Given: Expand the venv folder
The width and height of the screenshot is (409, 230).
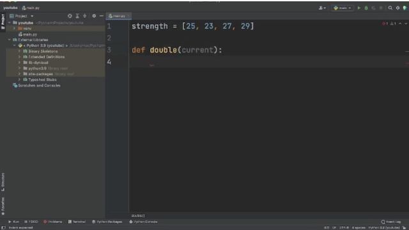Looking at the screenshot, I should click(15, 28).
